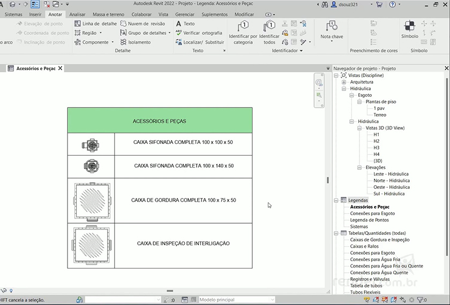Open the Conexões para Esgoto legend
This screenshot has height=305, width=450.
(372, 213)
